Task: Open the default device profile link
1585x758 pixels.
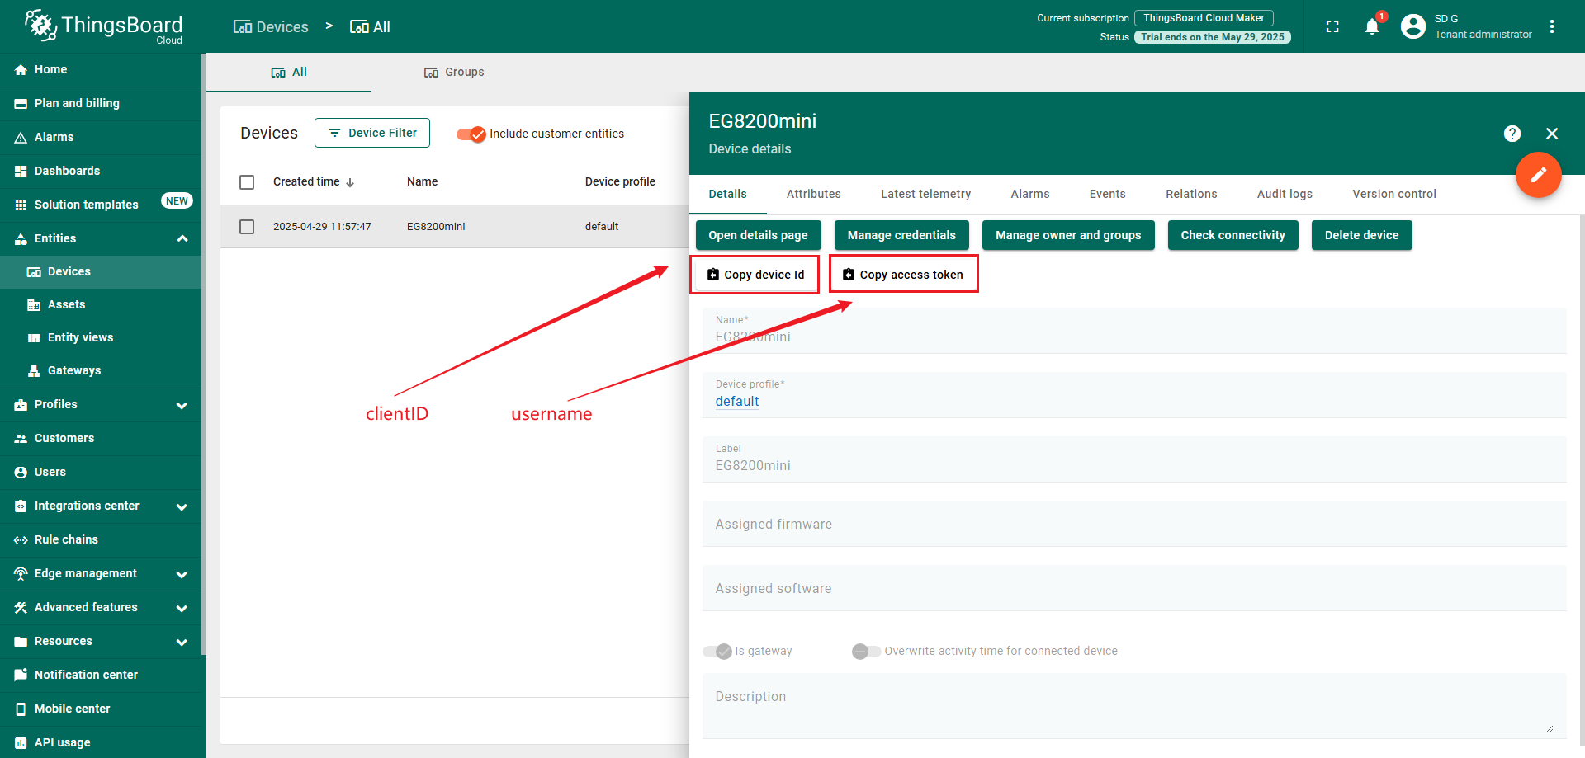Action: click(x=736, y=402)
